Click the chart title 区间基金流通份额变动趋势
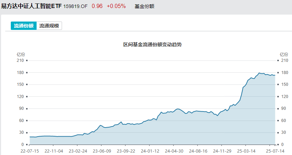 [152, 44]
